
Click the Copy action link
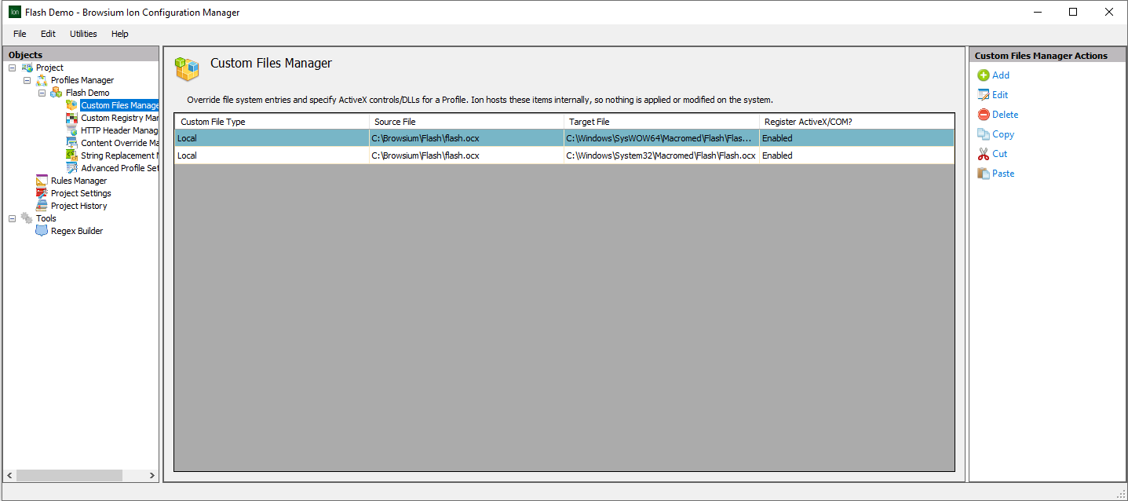pos(1003,134)
